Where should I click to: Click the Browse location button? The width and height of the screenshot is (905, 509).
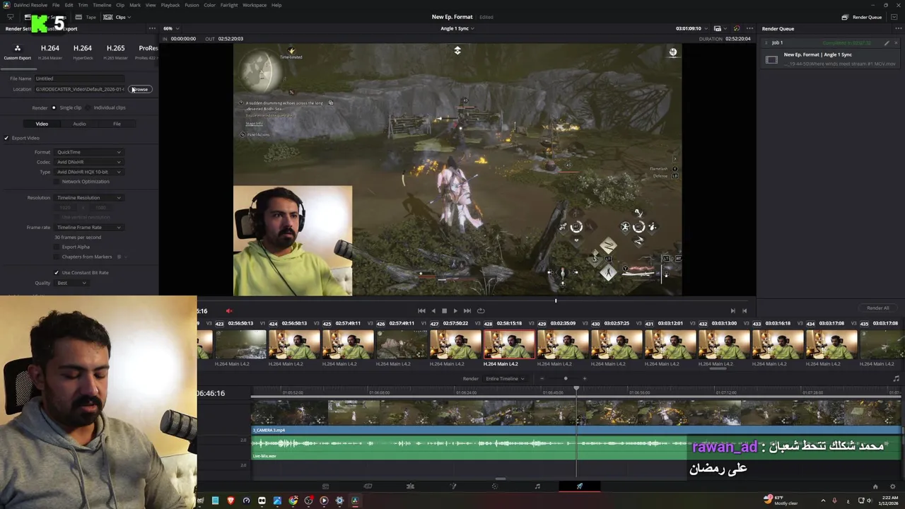coord(140,89)
